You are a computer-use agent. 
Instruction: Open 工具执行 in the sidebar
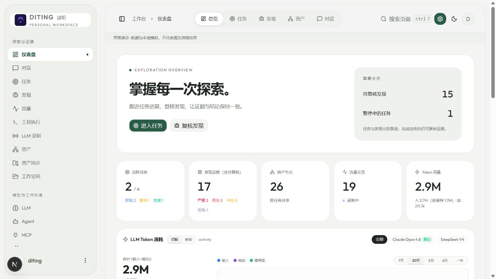(50, 122)
